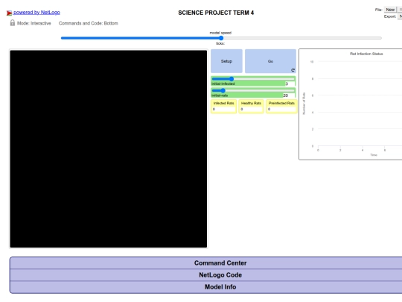The height and width of the screenshot is (302, 402).
Task: Click the ticks: label
Action: coord(220,43)
